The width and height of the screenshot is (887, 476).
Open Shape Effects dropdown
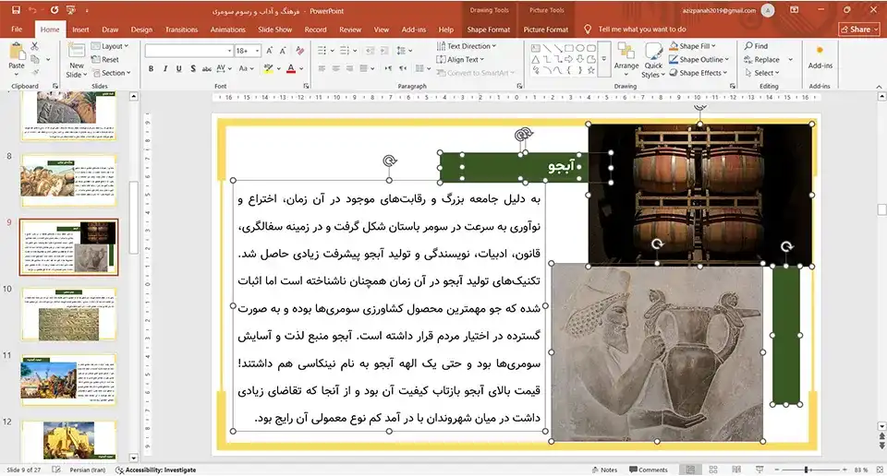(x=699, y=73)
